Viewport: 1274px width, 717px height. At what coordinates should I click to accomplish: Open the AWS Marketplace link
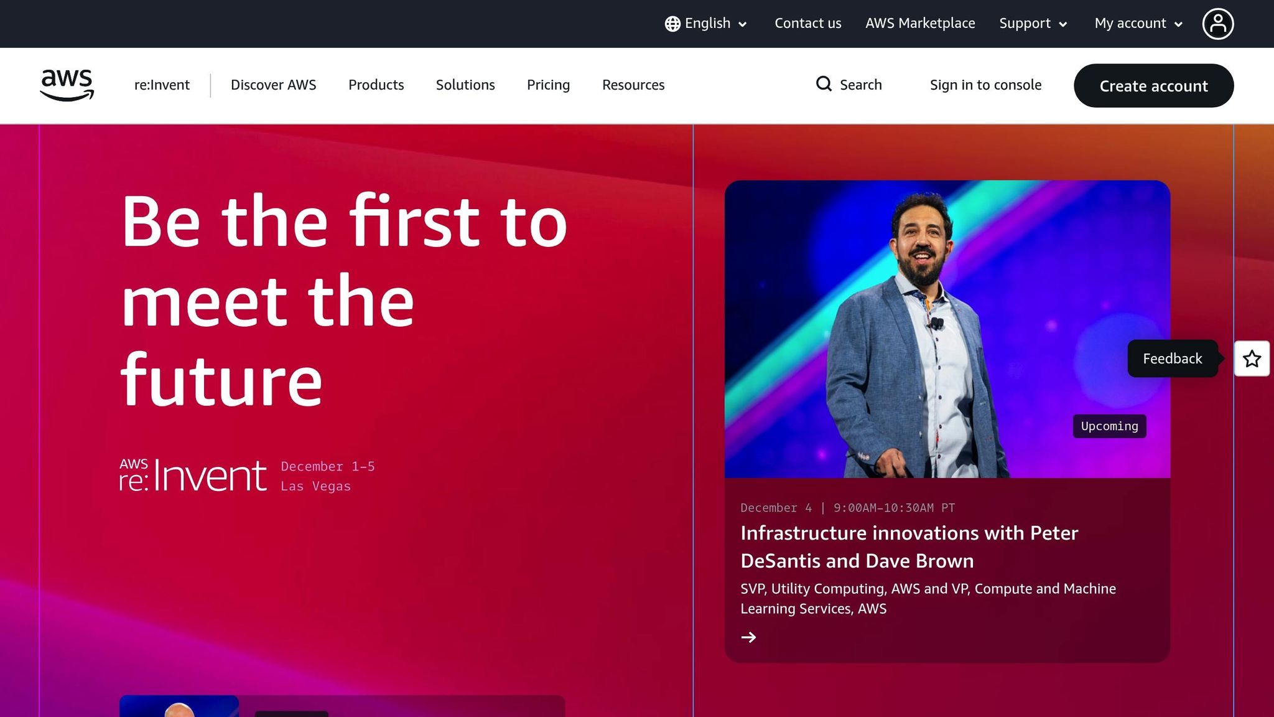[920, 24]
